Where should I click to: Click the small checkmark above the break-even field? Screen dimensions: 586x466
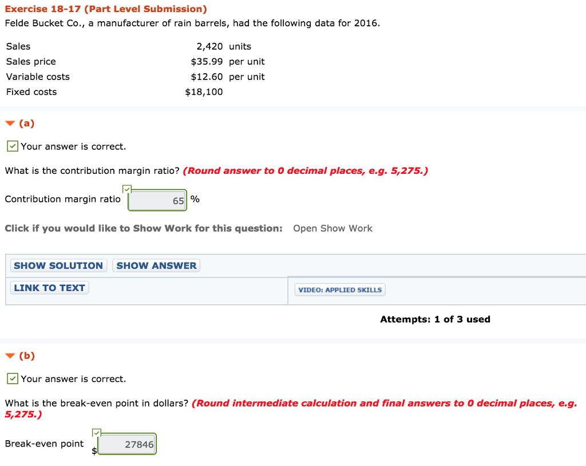(x=96, y=433)
